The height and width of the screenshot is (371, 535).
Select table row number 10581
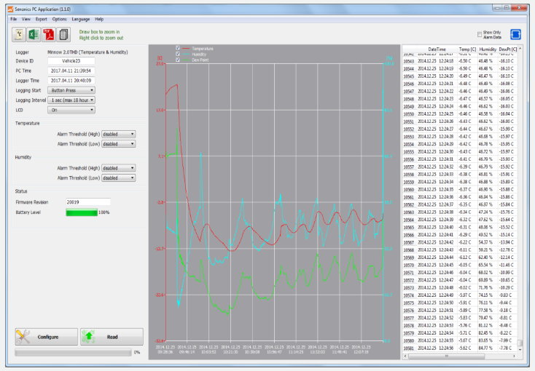(409, 348)
